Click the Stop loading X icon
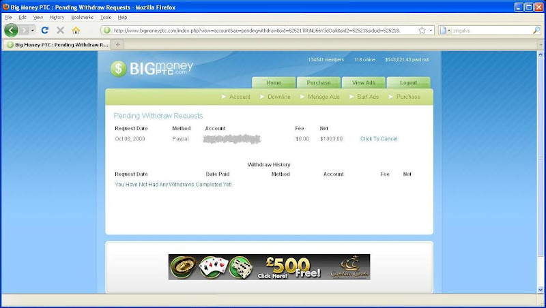The width and height of the screenshot is (546, 308). 60,30
